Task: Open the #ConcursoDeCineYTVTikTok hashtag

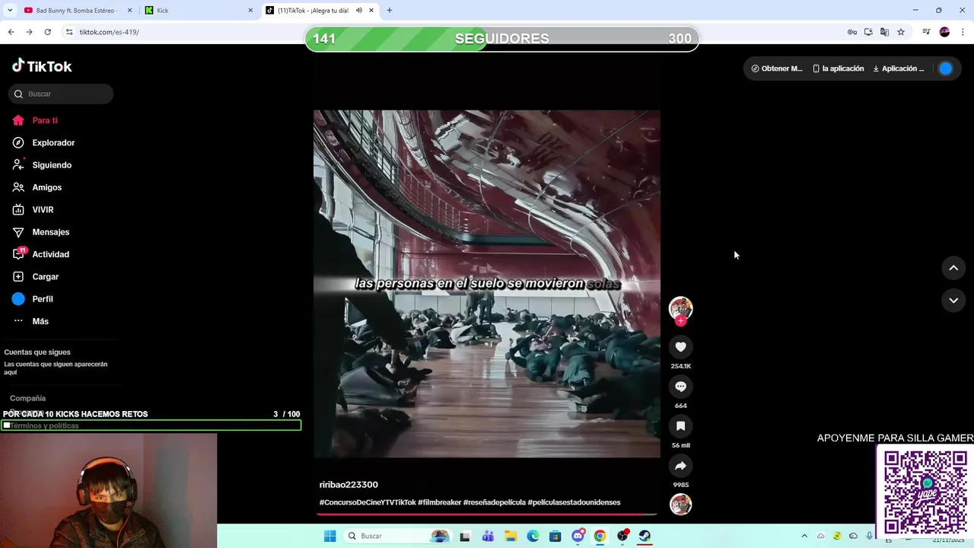Action: click(x=368, y=502)
